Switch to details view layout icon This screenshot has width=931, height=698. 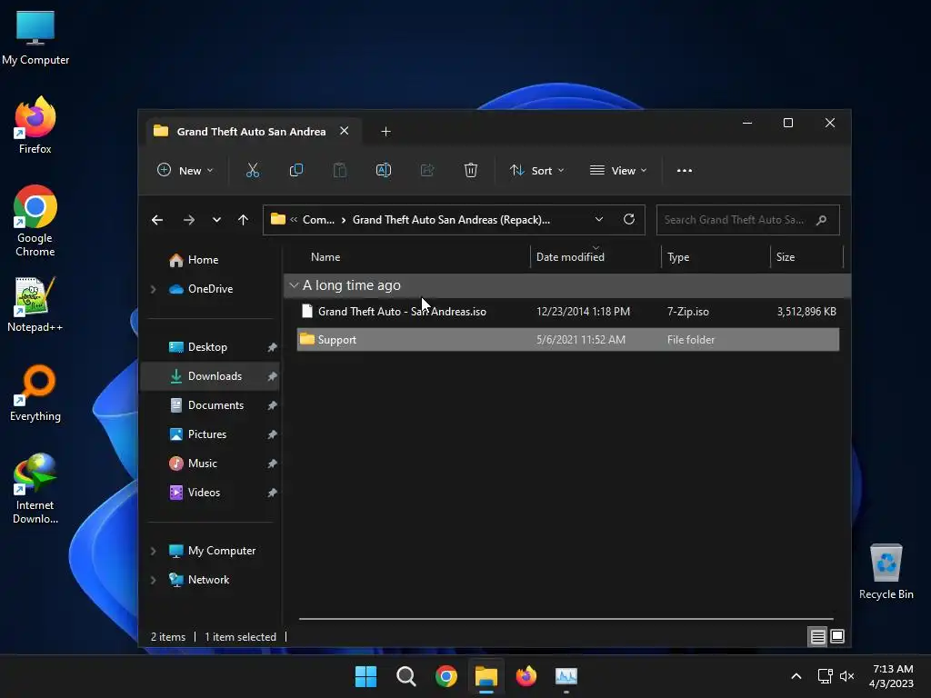click(817, 637)
